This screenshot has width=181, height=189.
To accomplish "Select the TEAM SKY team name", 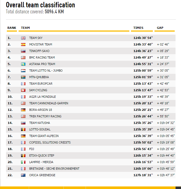I will [x=36, y=38].
